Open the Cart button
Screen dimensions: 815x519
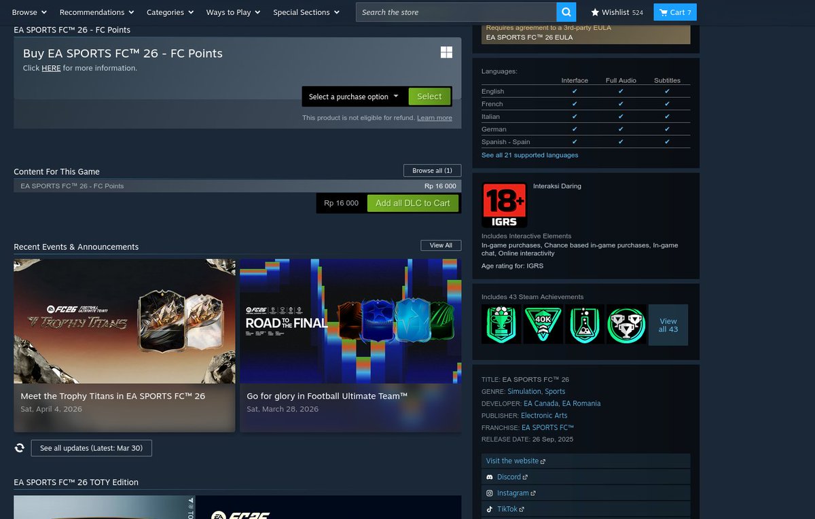[x=675, y=12]
